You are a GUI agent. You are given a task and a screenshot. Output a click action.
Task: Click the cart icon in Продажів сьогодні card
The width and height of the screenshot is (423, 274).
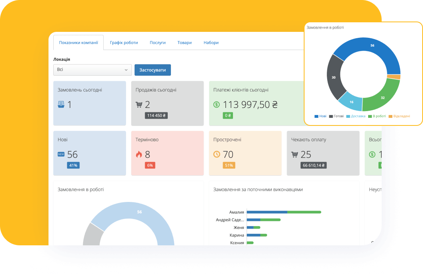(139, 105)
